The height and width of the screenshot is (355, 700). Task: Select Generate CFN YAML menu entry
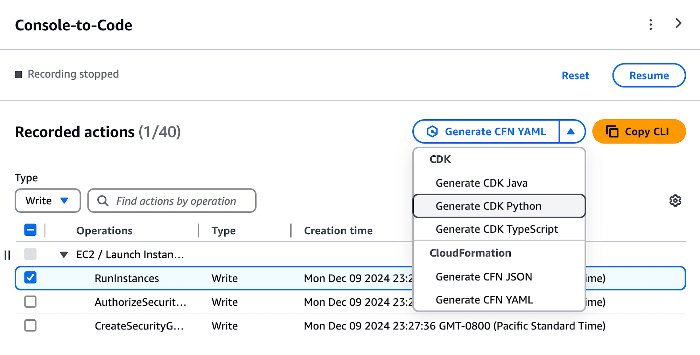pyautogui.click(x=499, y=300)
